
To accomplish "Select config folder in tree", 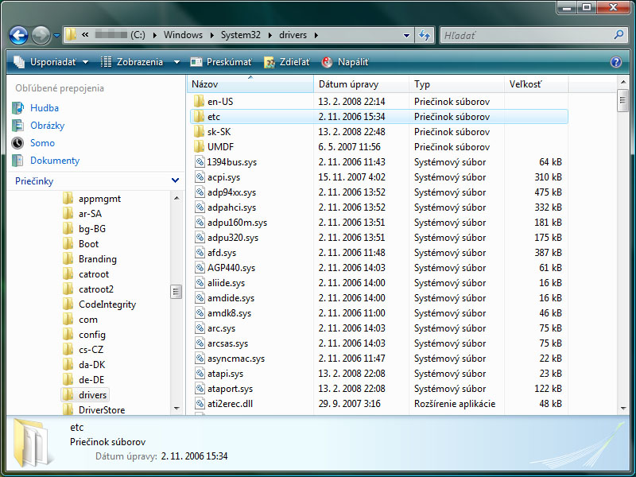I will (x=92, y=335).
